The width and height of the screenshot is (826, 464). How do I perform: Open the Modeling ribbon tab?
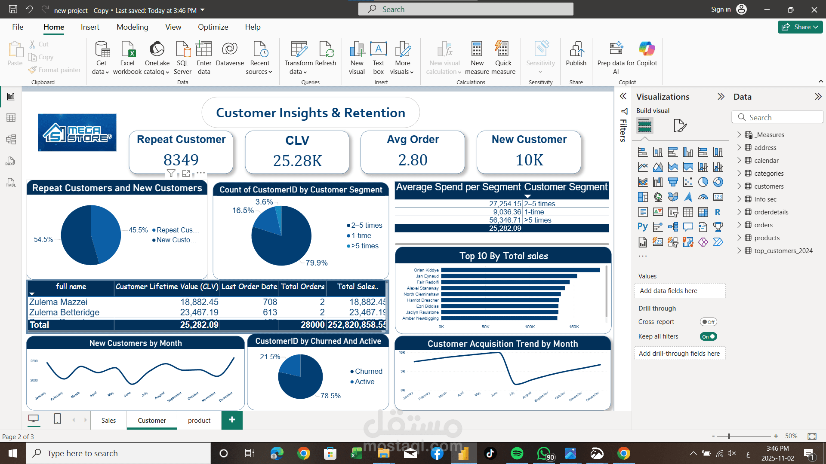click(132, 27)
